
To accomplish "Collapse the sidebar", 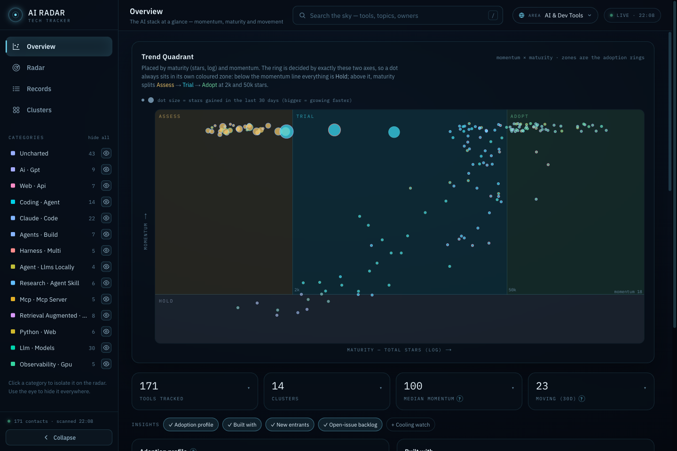I will pos(59,437).
